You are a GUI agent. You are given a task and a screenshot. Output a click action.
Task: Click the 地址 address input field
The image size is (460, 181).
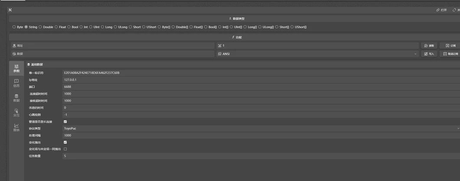click(113, 46)
